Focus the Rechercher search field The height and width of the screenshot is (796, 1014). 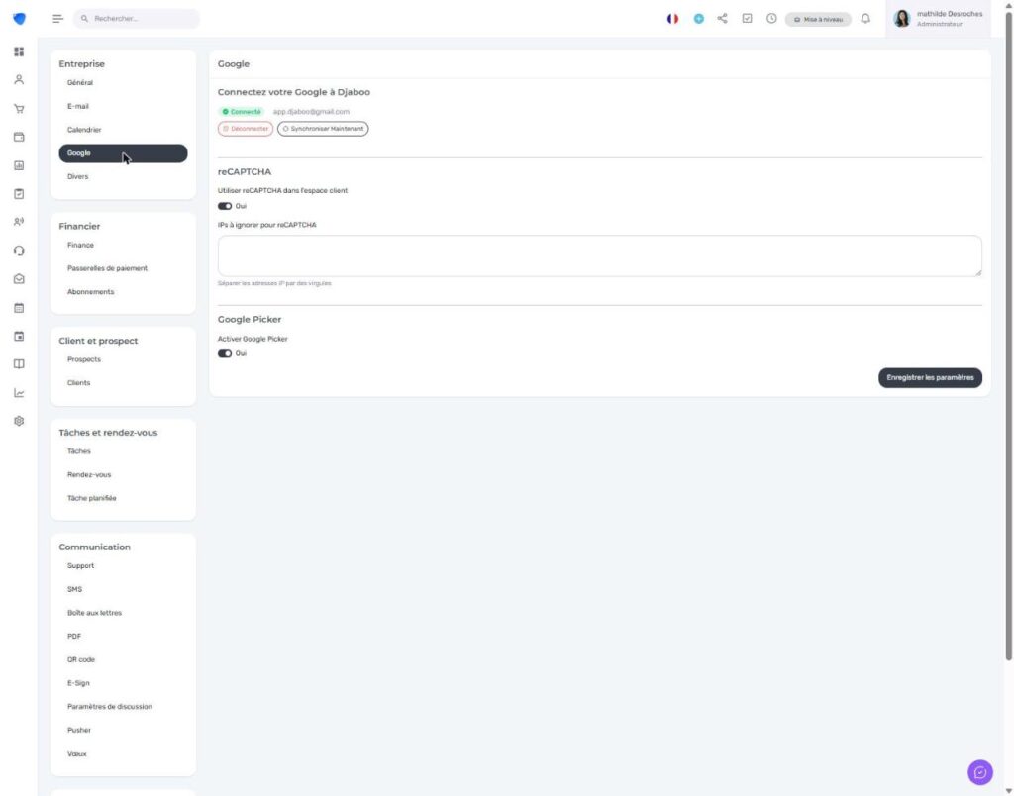pyautogui.click(x=137, y=19)
